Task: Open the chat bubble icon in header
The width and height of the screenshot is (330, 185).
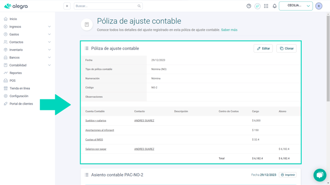Action: coord(258,6)
